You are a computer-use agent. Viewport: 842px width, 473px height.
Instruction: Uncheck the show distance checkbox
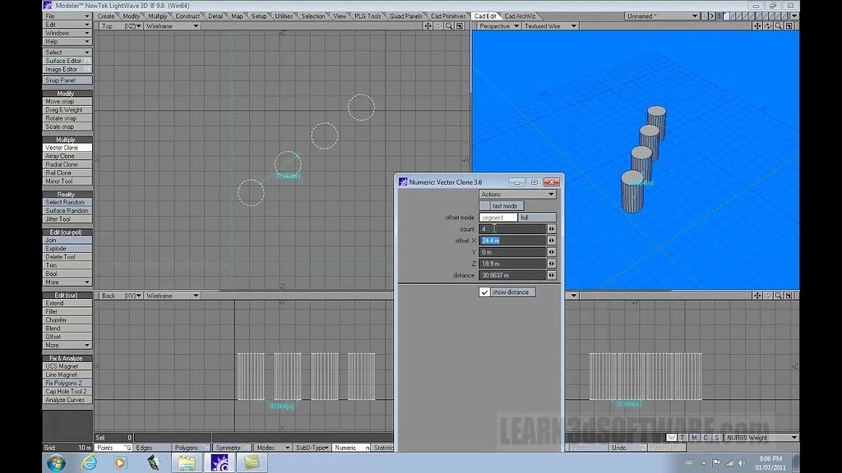click(x=485, y=292)
